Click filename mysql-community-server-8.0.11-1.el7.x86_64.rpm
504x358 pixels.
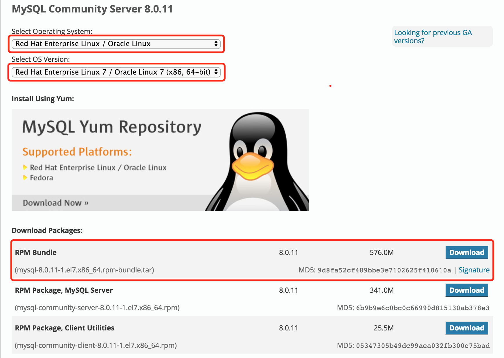click(x=97, y=308)
